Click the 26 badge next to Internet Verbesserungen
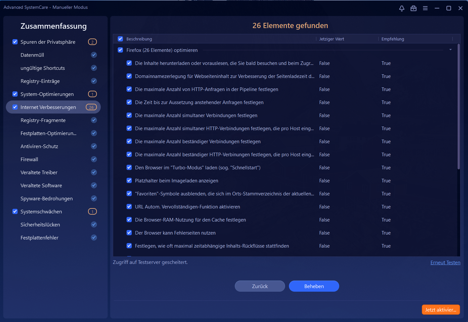This screenshot has height=322, width=468. coord(91,107)
